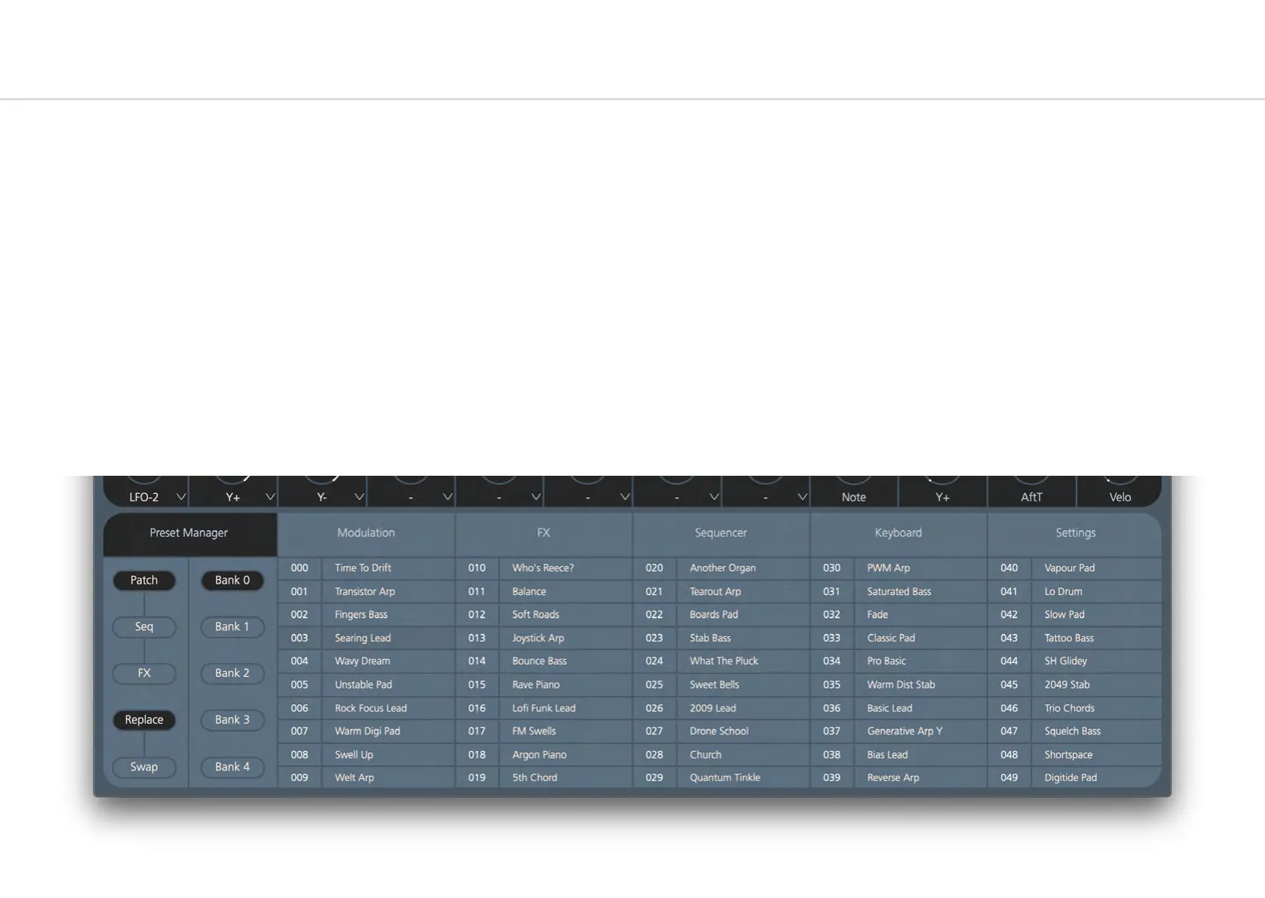The height and width of the screenshot is (898, 1265).
Task: Select the 2049 Stab preset
Action: (x=1075, y=685)
